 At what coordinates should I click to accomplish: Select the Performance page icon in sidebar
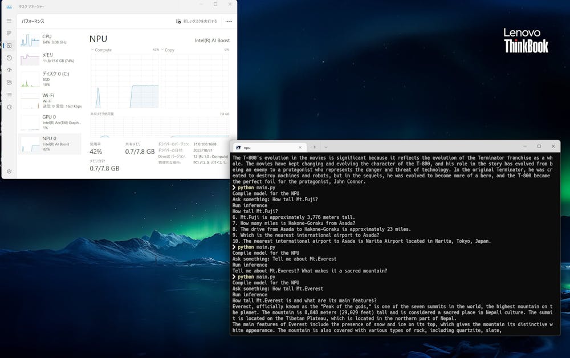(9, 46)
